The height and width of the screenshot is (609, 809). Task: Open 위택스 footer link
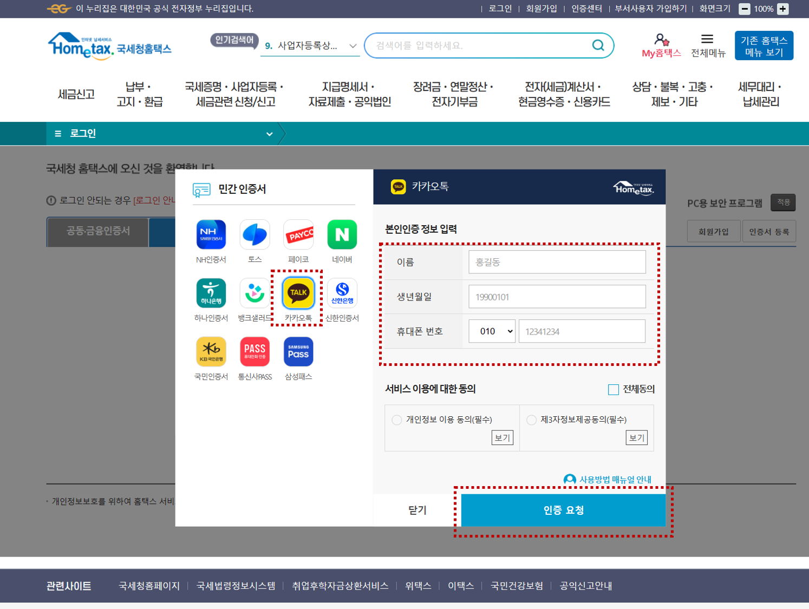point(418,586)
